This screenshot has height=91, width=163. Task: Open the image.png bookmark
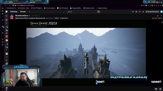pyautogui.click(x=76, y=8)
